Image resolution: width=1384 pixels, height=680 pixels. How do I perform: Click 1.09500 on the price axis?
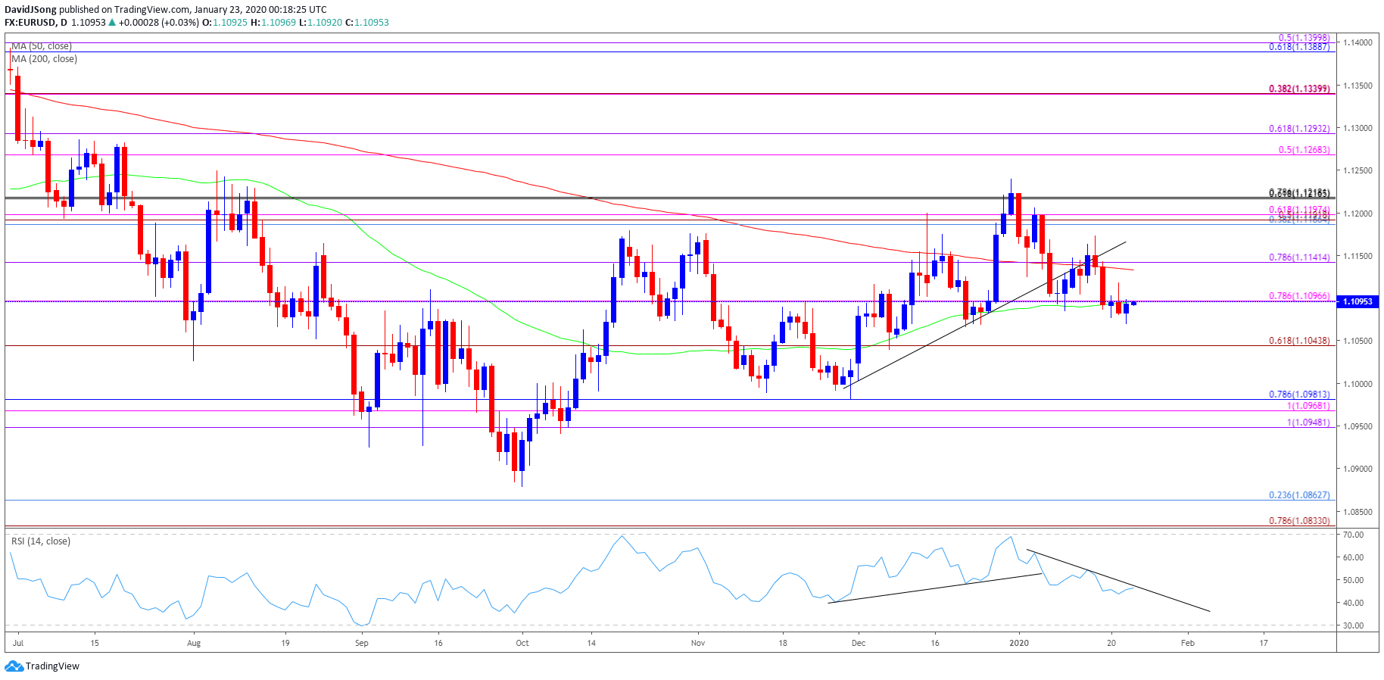click(1358, 427)
